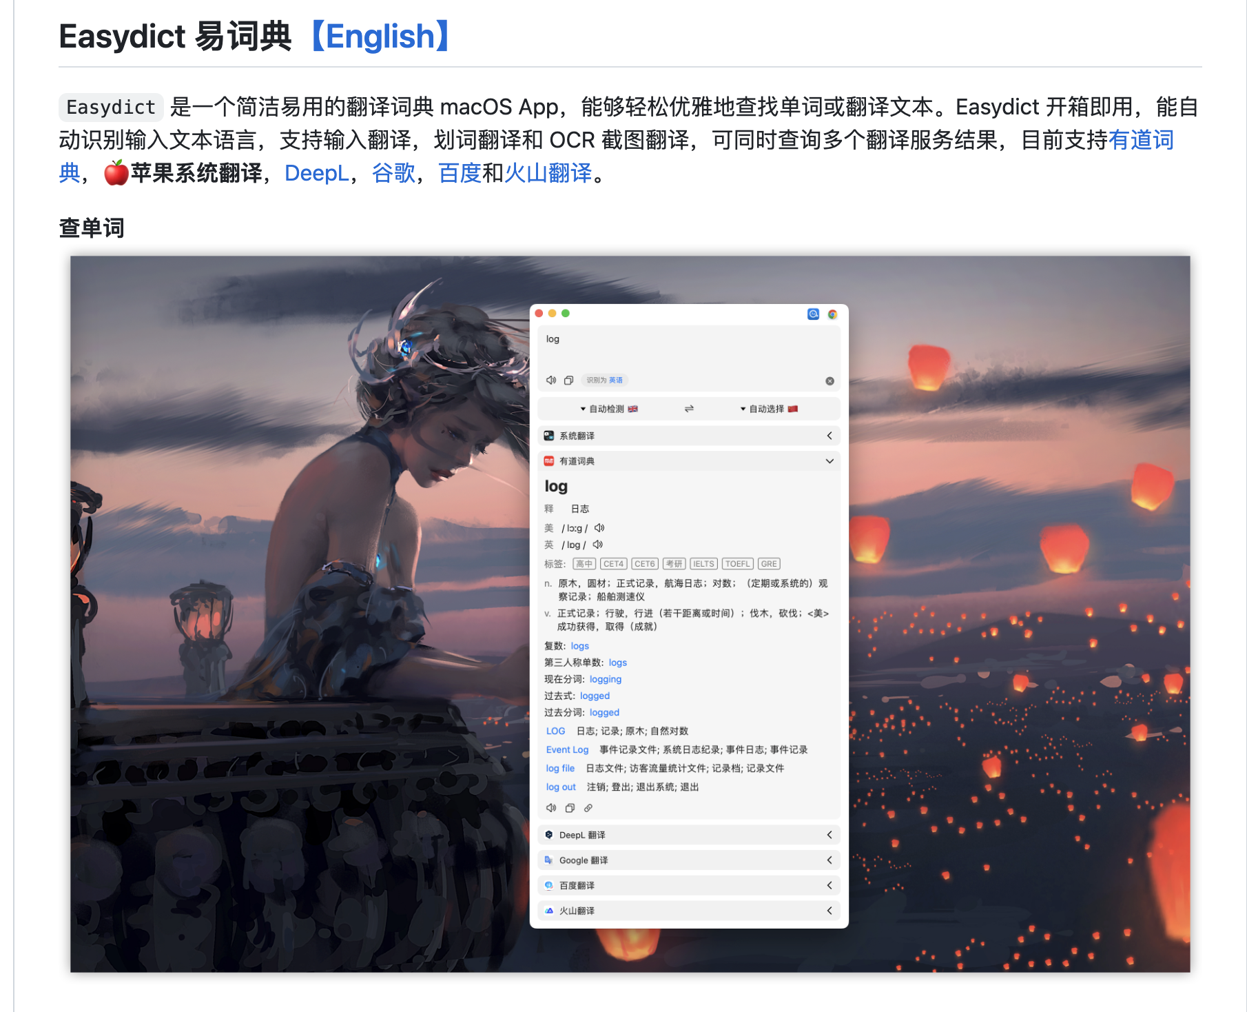Viewport: 1247px width, 1012px height.
Task: Play British pronunciation of log
Action: pyautogui.click(x=597, y=545)
